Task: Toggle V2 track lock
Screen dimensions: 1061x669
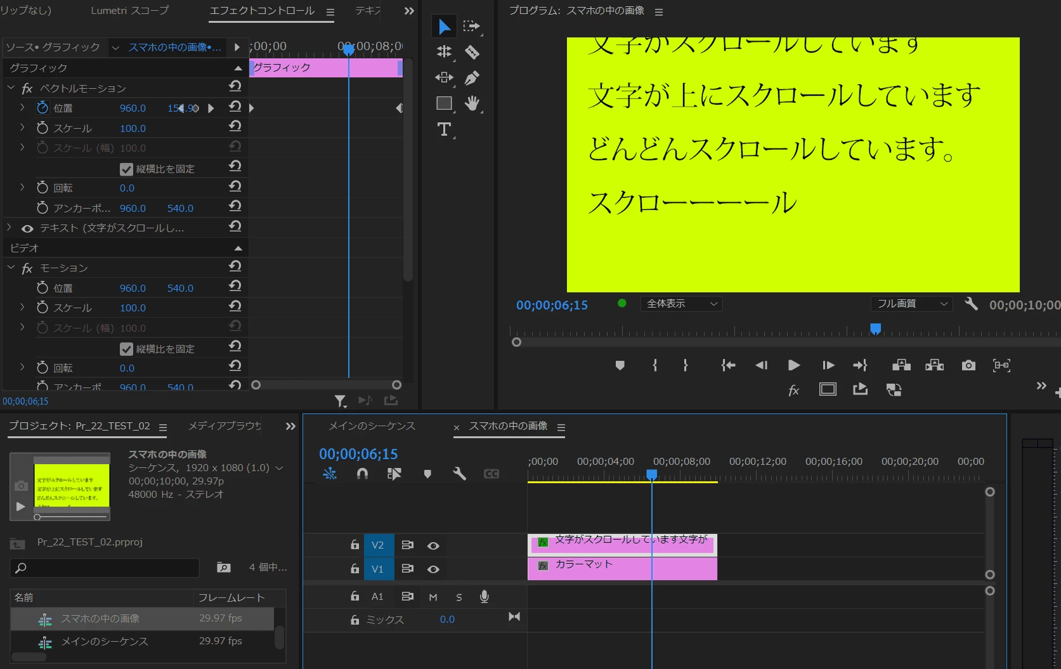Action: [355, 545]
